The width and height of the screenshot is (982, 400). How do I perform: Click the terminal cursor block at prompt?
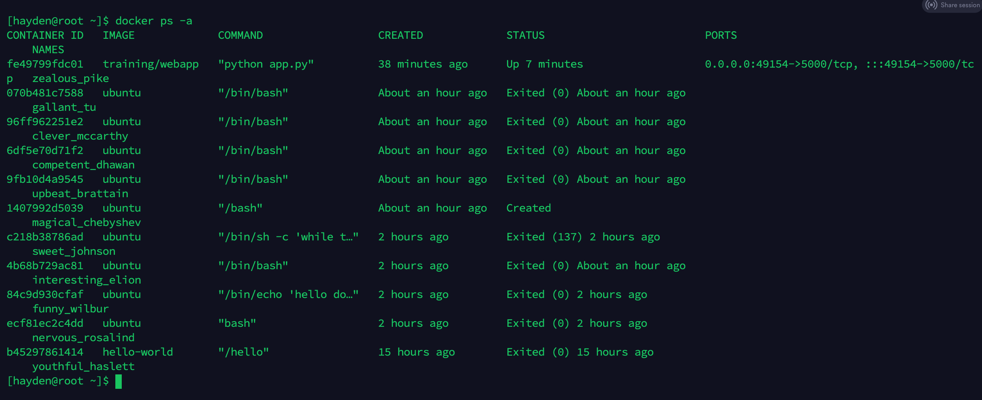119,381
